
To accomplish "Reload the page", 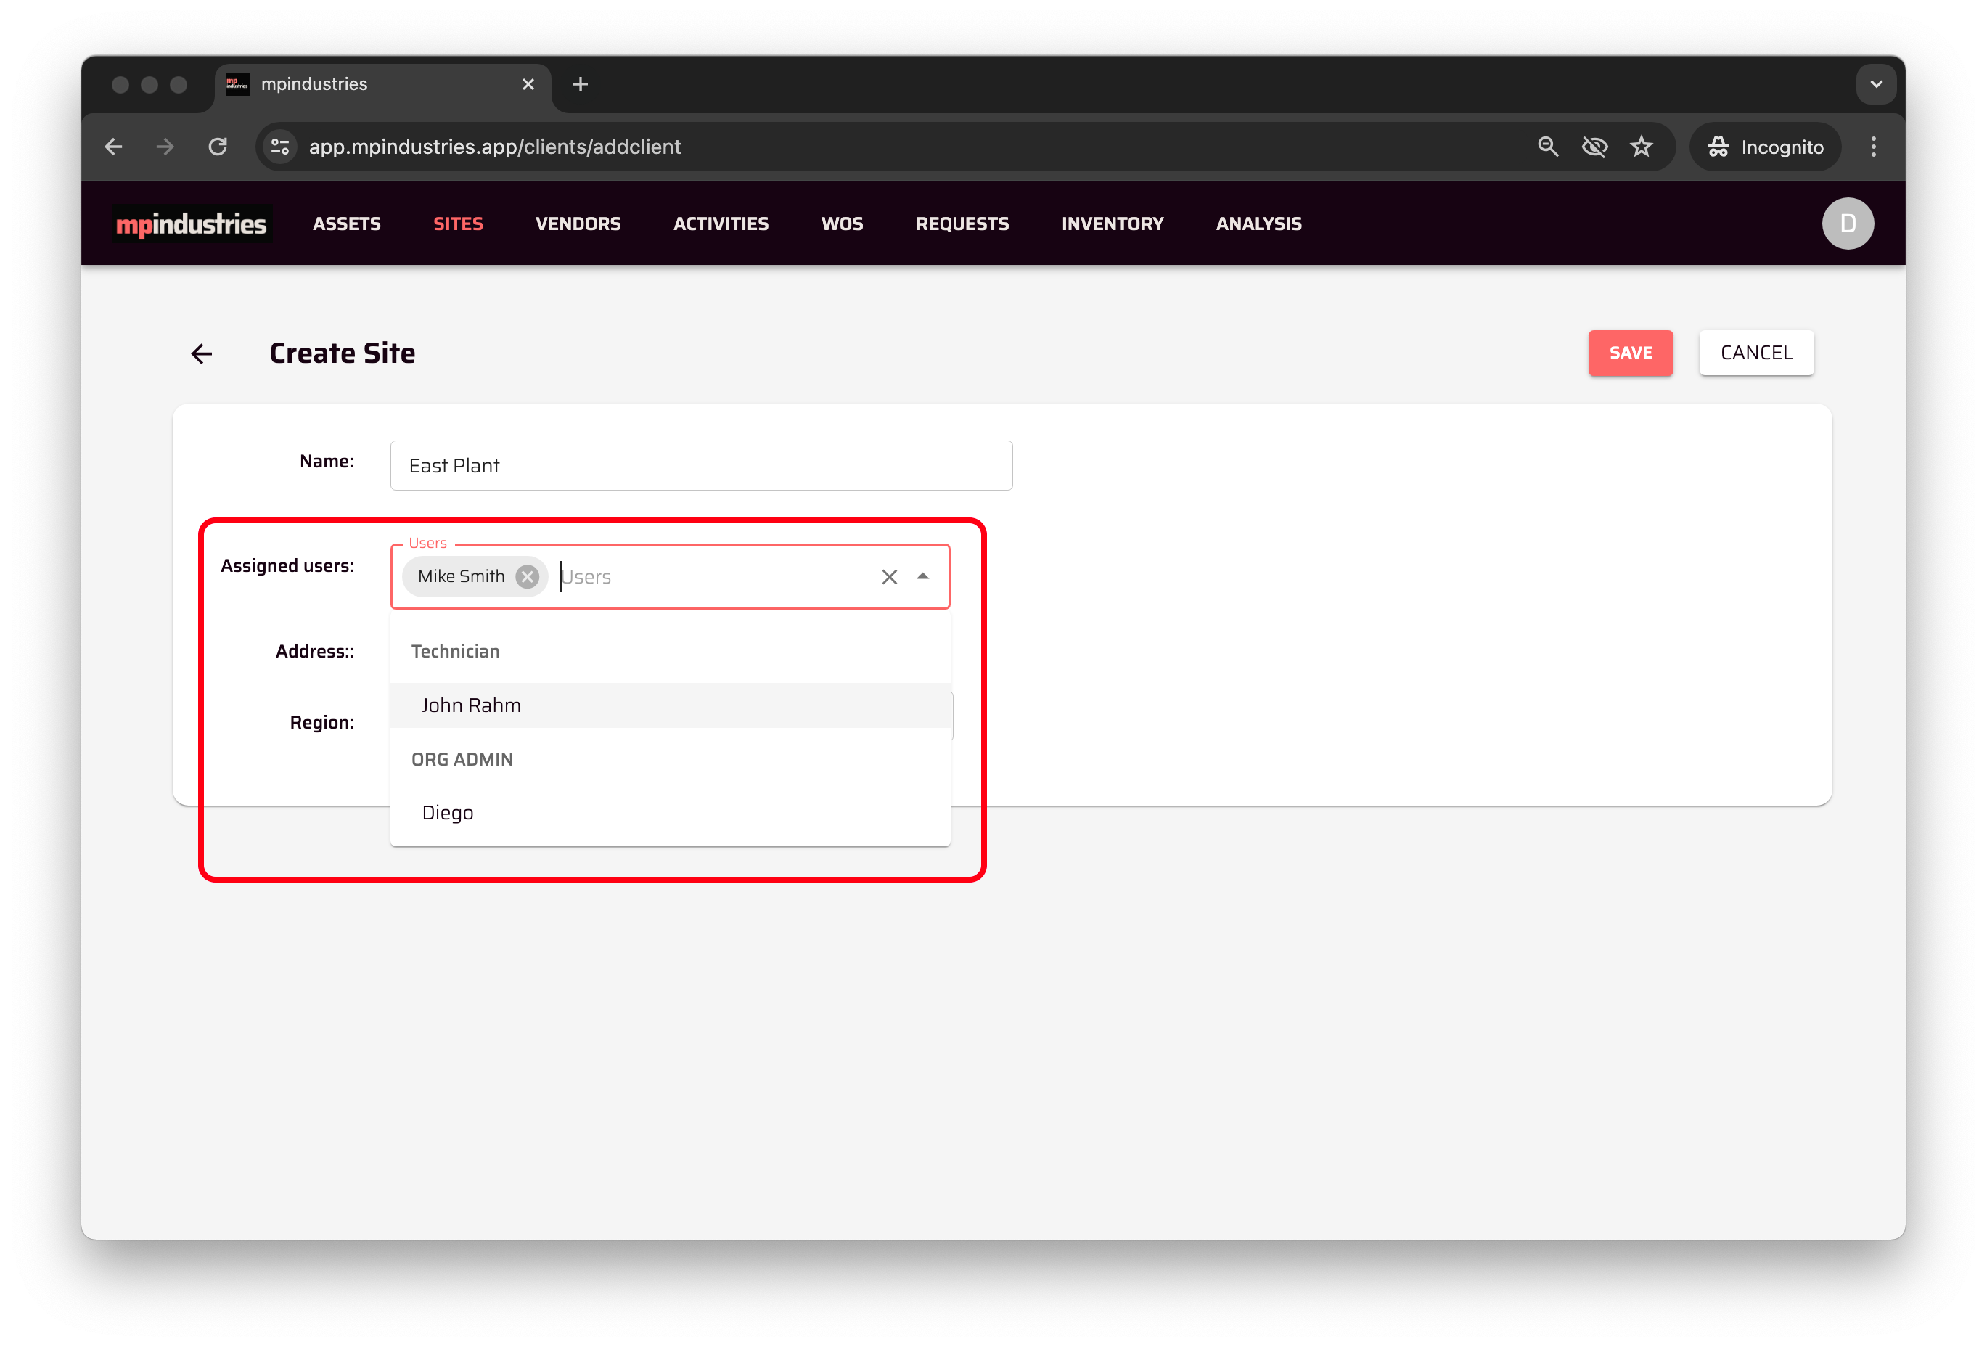I will point(218,147).
